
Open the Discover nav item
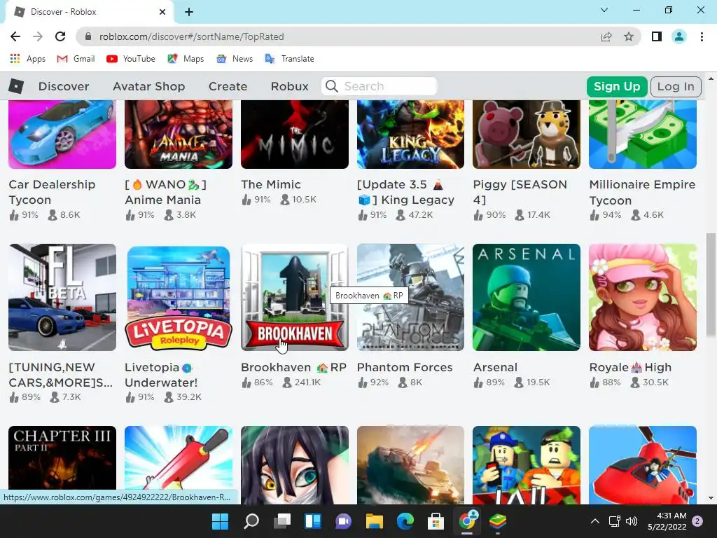pyautogui.click(x=64, y=86)
